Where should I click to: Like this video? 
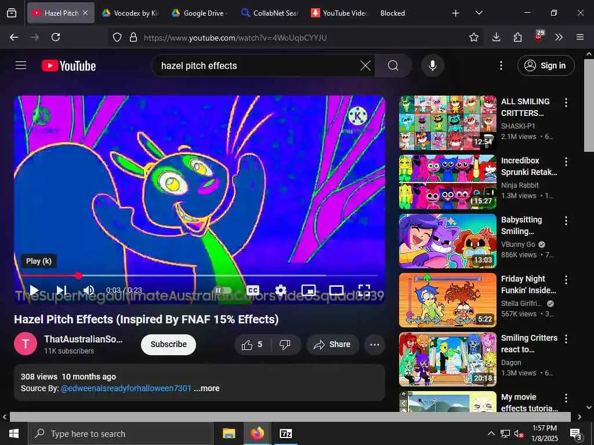[252, 344]
